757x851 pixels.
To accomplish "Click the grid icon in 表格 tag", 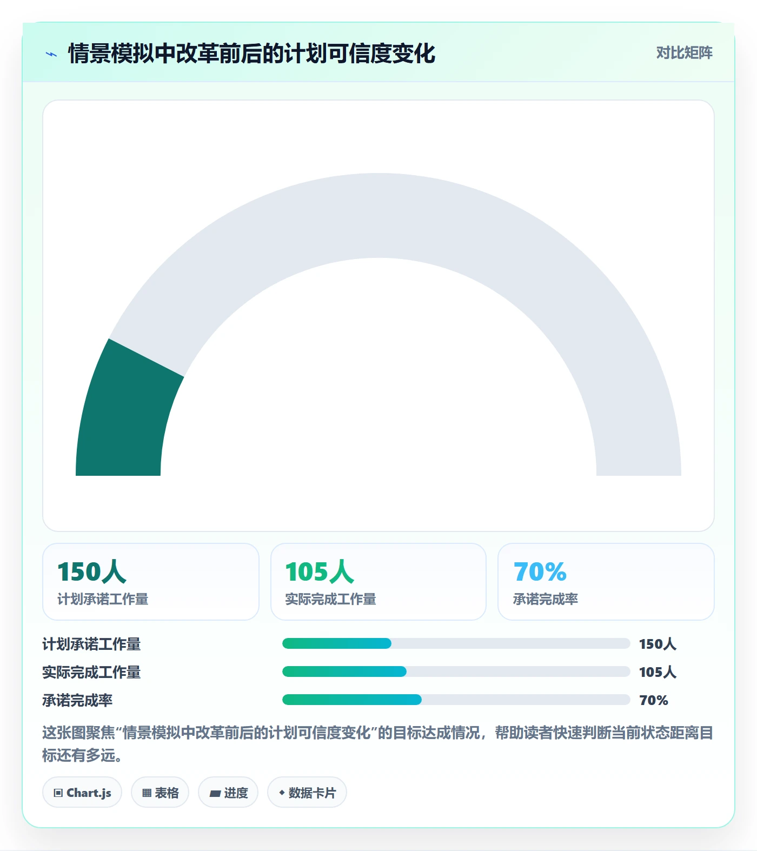I will coord(147,793).
